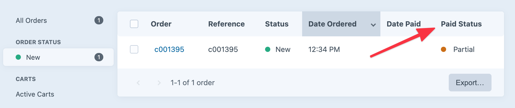Click the green New status dot in sidebar
The height and width of the screenshot is (108, 515).
pos(18,57)
